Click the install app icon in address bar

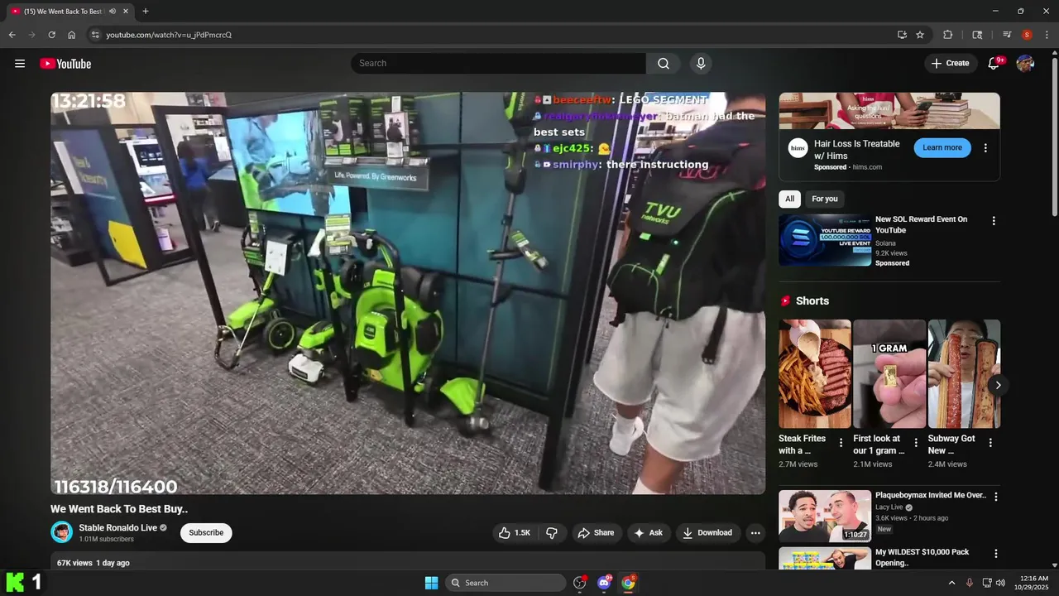pyautogui.click(x=902, y=35)
